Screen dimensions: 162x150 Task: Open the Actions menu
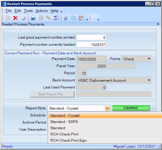(x=42, y=11)
